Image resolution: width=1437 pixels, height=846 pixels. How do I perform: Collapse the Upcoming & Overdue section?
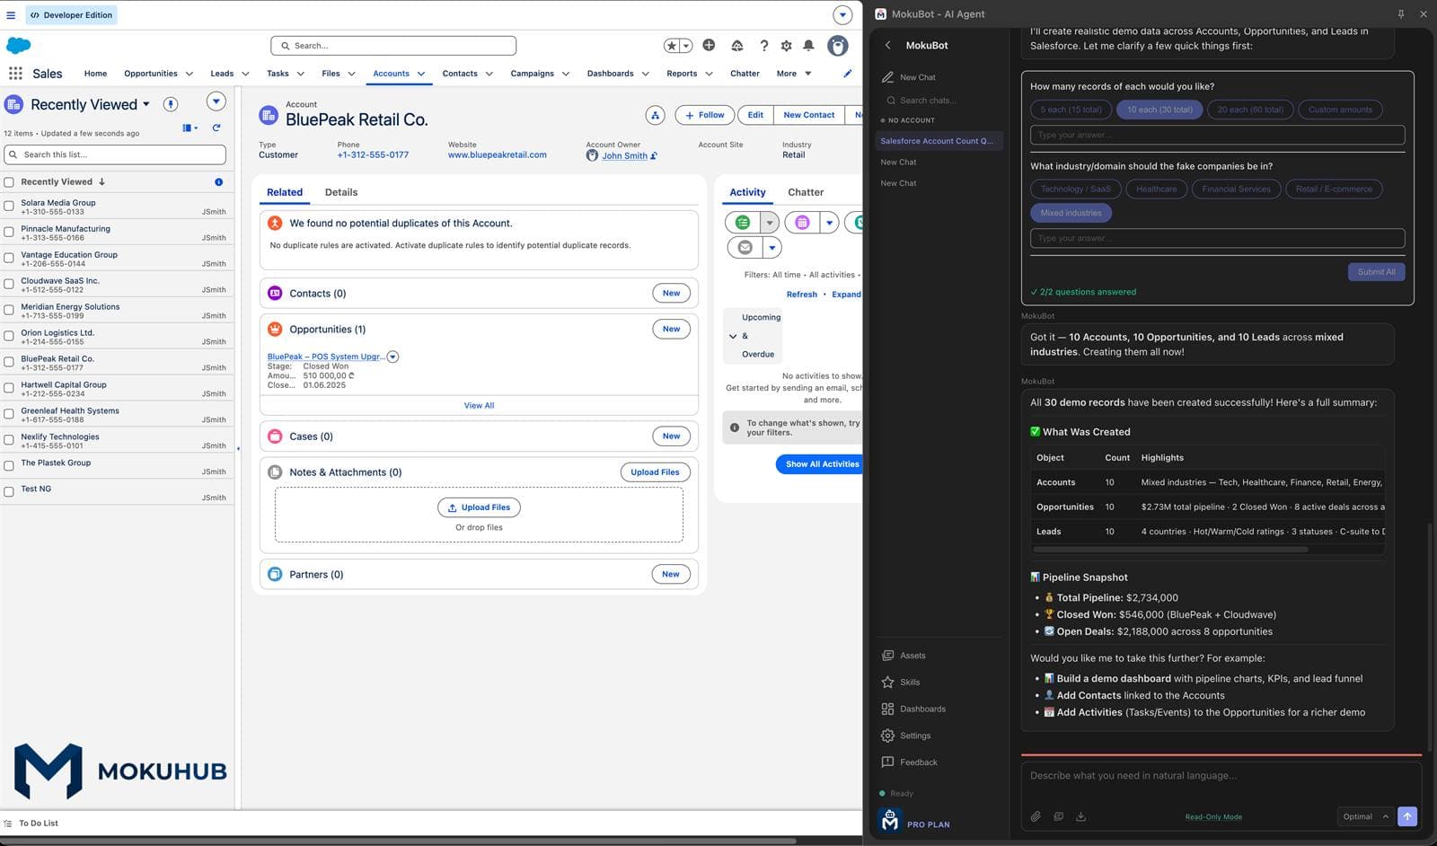pyautogui.click(x=733, y=336)
